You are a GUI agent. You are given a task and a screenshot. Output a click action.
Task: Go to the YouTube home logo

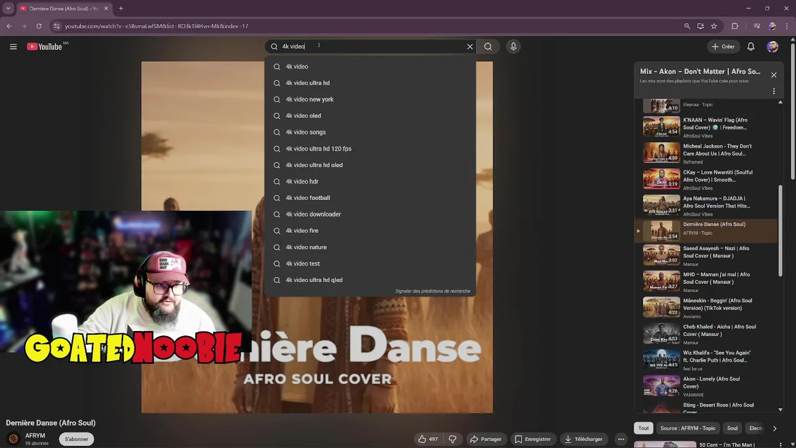(x=44, y=47)
